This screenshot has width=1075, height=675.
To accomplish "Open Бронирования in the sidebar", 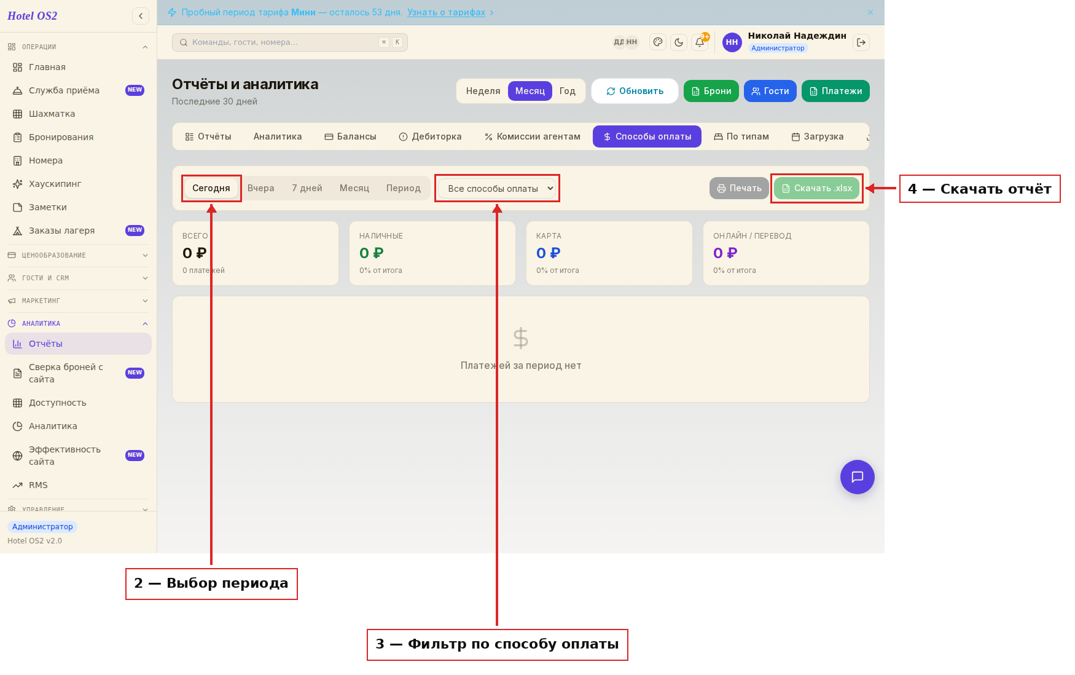I will tap(78, 137).
